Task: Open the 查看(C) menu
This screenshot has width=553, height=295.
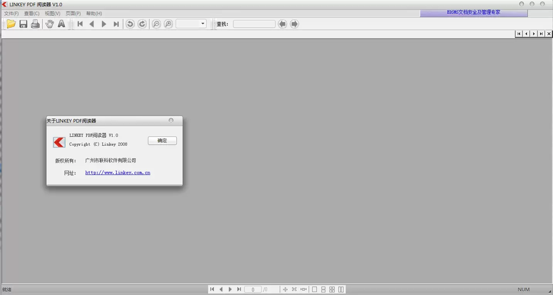Action: point(32,13)
